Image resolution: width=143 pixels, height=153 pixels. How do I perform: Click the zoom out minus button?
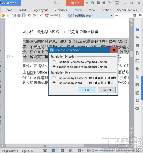96,151
